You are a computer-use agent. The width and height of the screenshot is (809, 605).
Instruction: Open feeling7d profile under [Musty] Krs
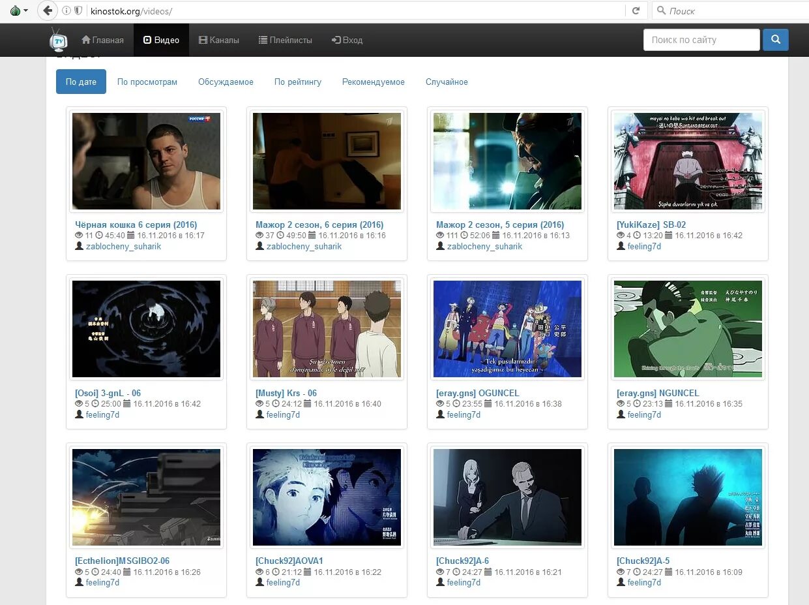[283, 415]
